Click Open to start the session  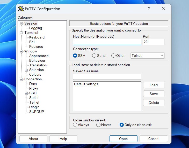(123, 139)
